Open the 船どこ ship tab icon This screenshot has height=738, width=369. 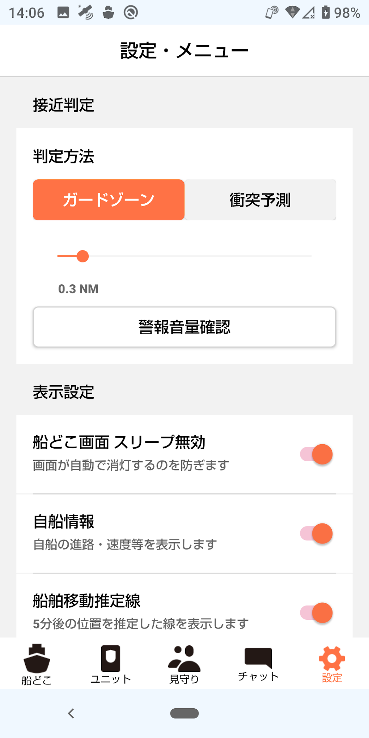pyautogui.click(x=37, y=658)
